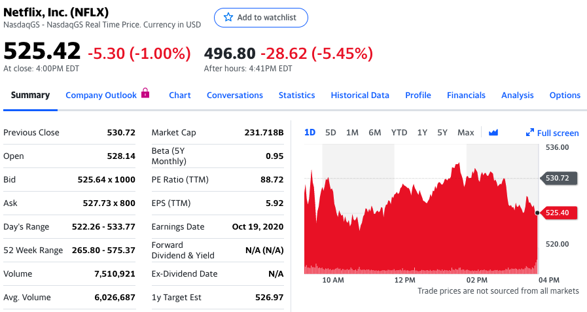Show the Max chart range

pos(466,133)
